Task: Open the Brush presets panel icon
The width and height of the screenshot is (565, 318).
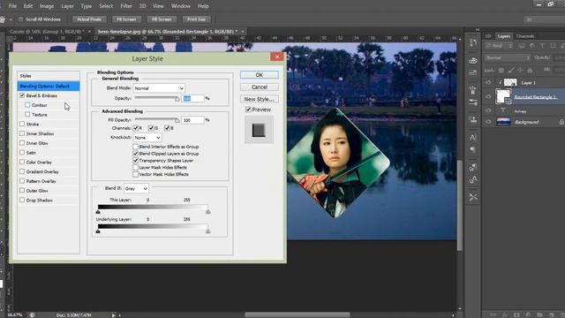Action: 473,90
